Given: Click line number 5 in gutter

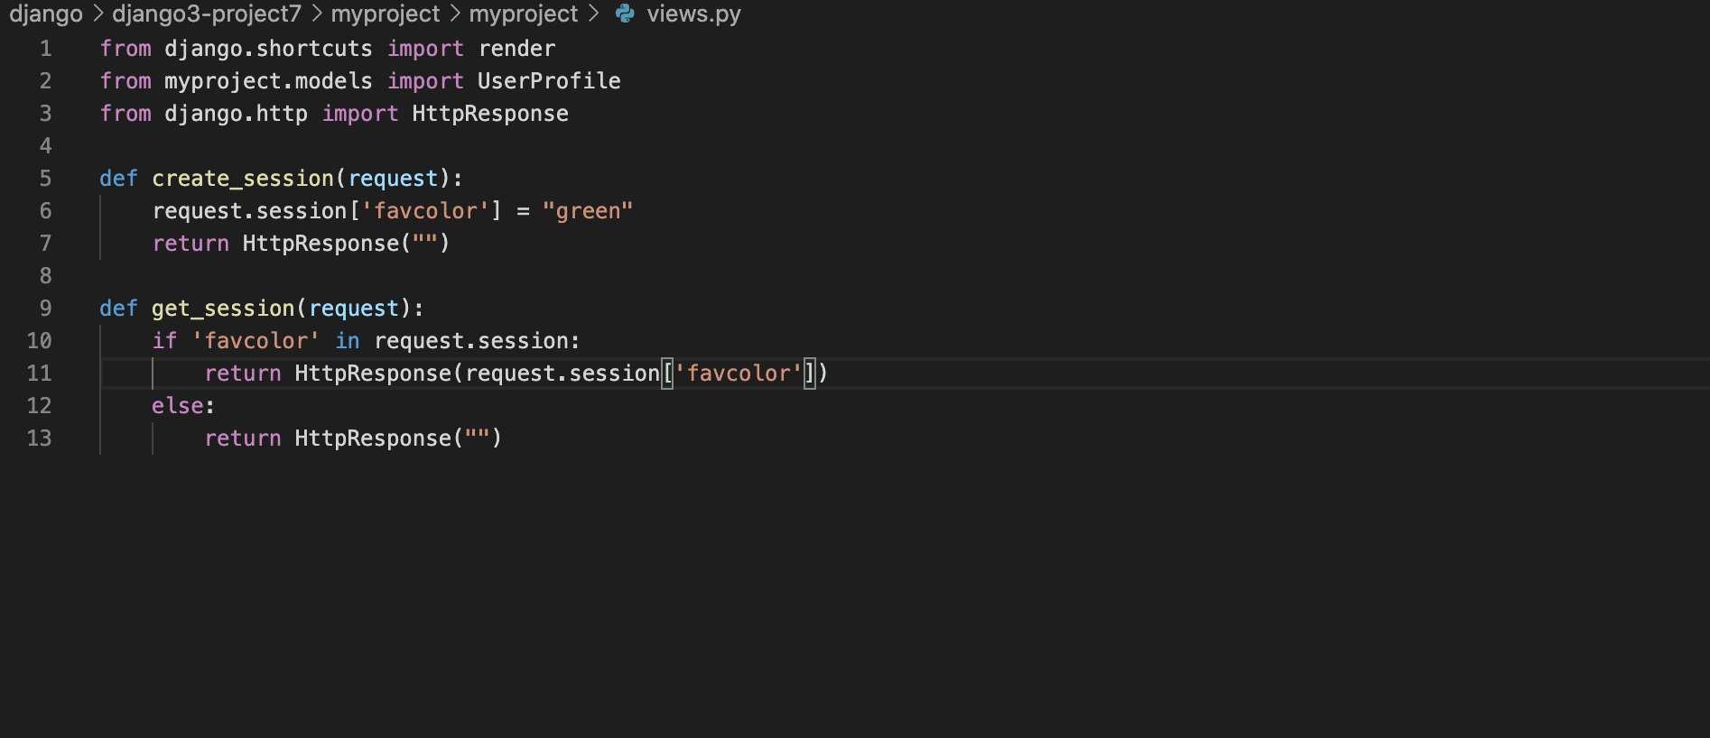Looking at the screenshot, I should coord(46,178).
